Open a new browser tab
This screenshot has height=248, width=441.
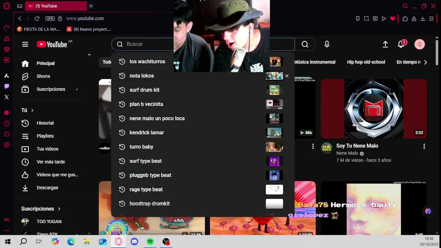[x=91, y=6]
